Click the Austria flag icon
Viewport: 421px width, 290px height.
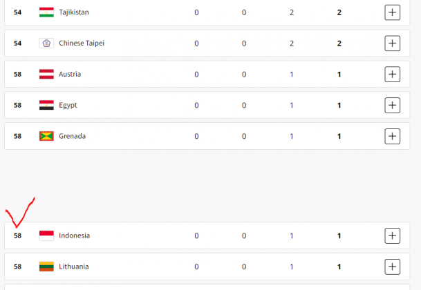[47, 74]
